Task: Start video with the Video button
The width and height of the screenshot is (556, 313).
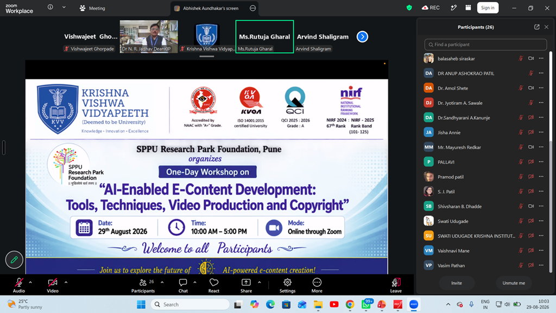Action: click(53, 285)
